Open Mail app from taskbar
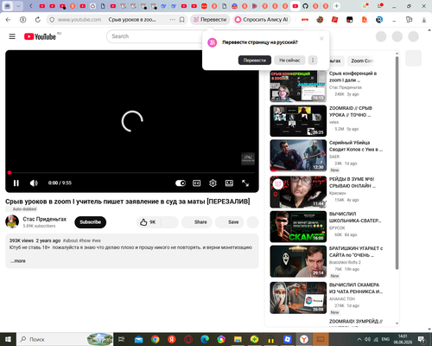This screenshot has width=432, height=346. pyautogui.click(x=138, y=339)
